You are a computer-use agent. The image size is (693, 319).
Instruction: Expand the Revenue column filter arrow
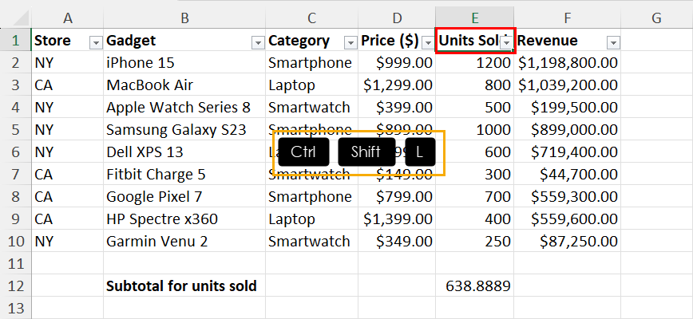(x=613, y=42)
